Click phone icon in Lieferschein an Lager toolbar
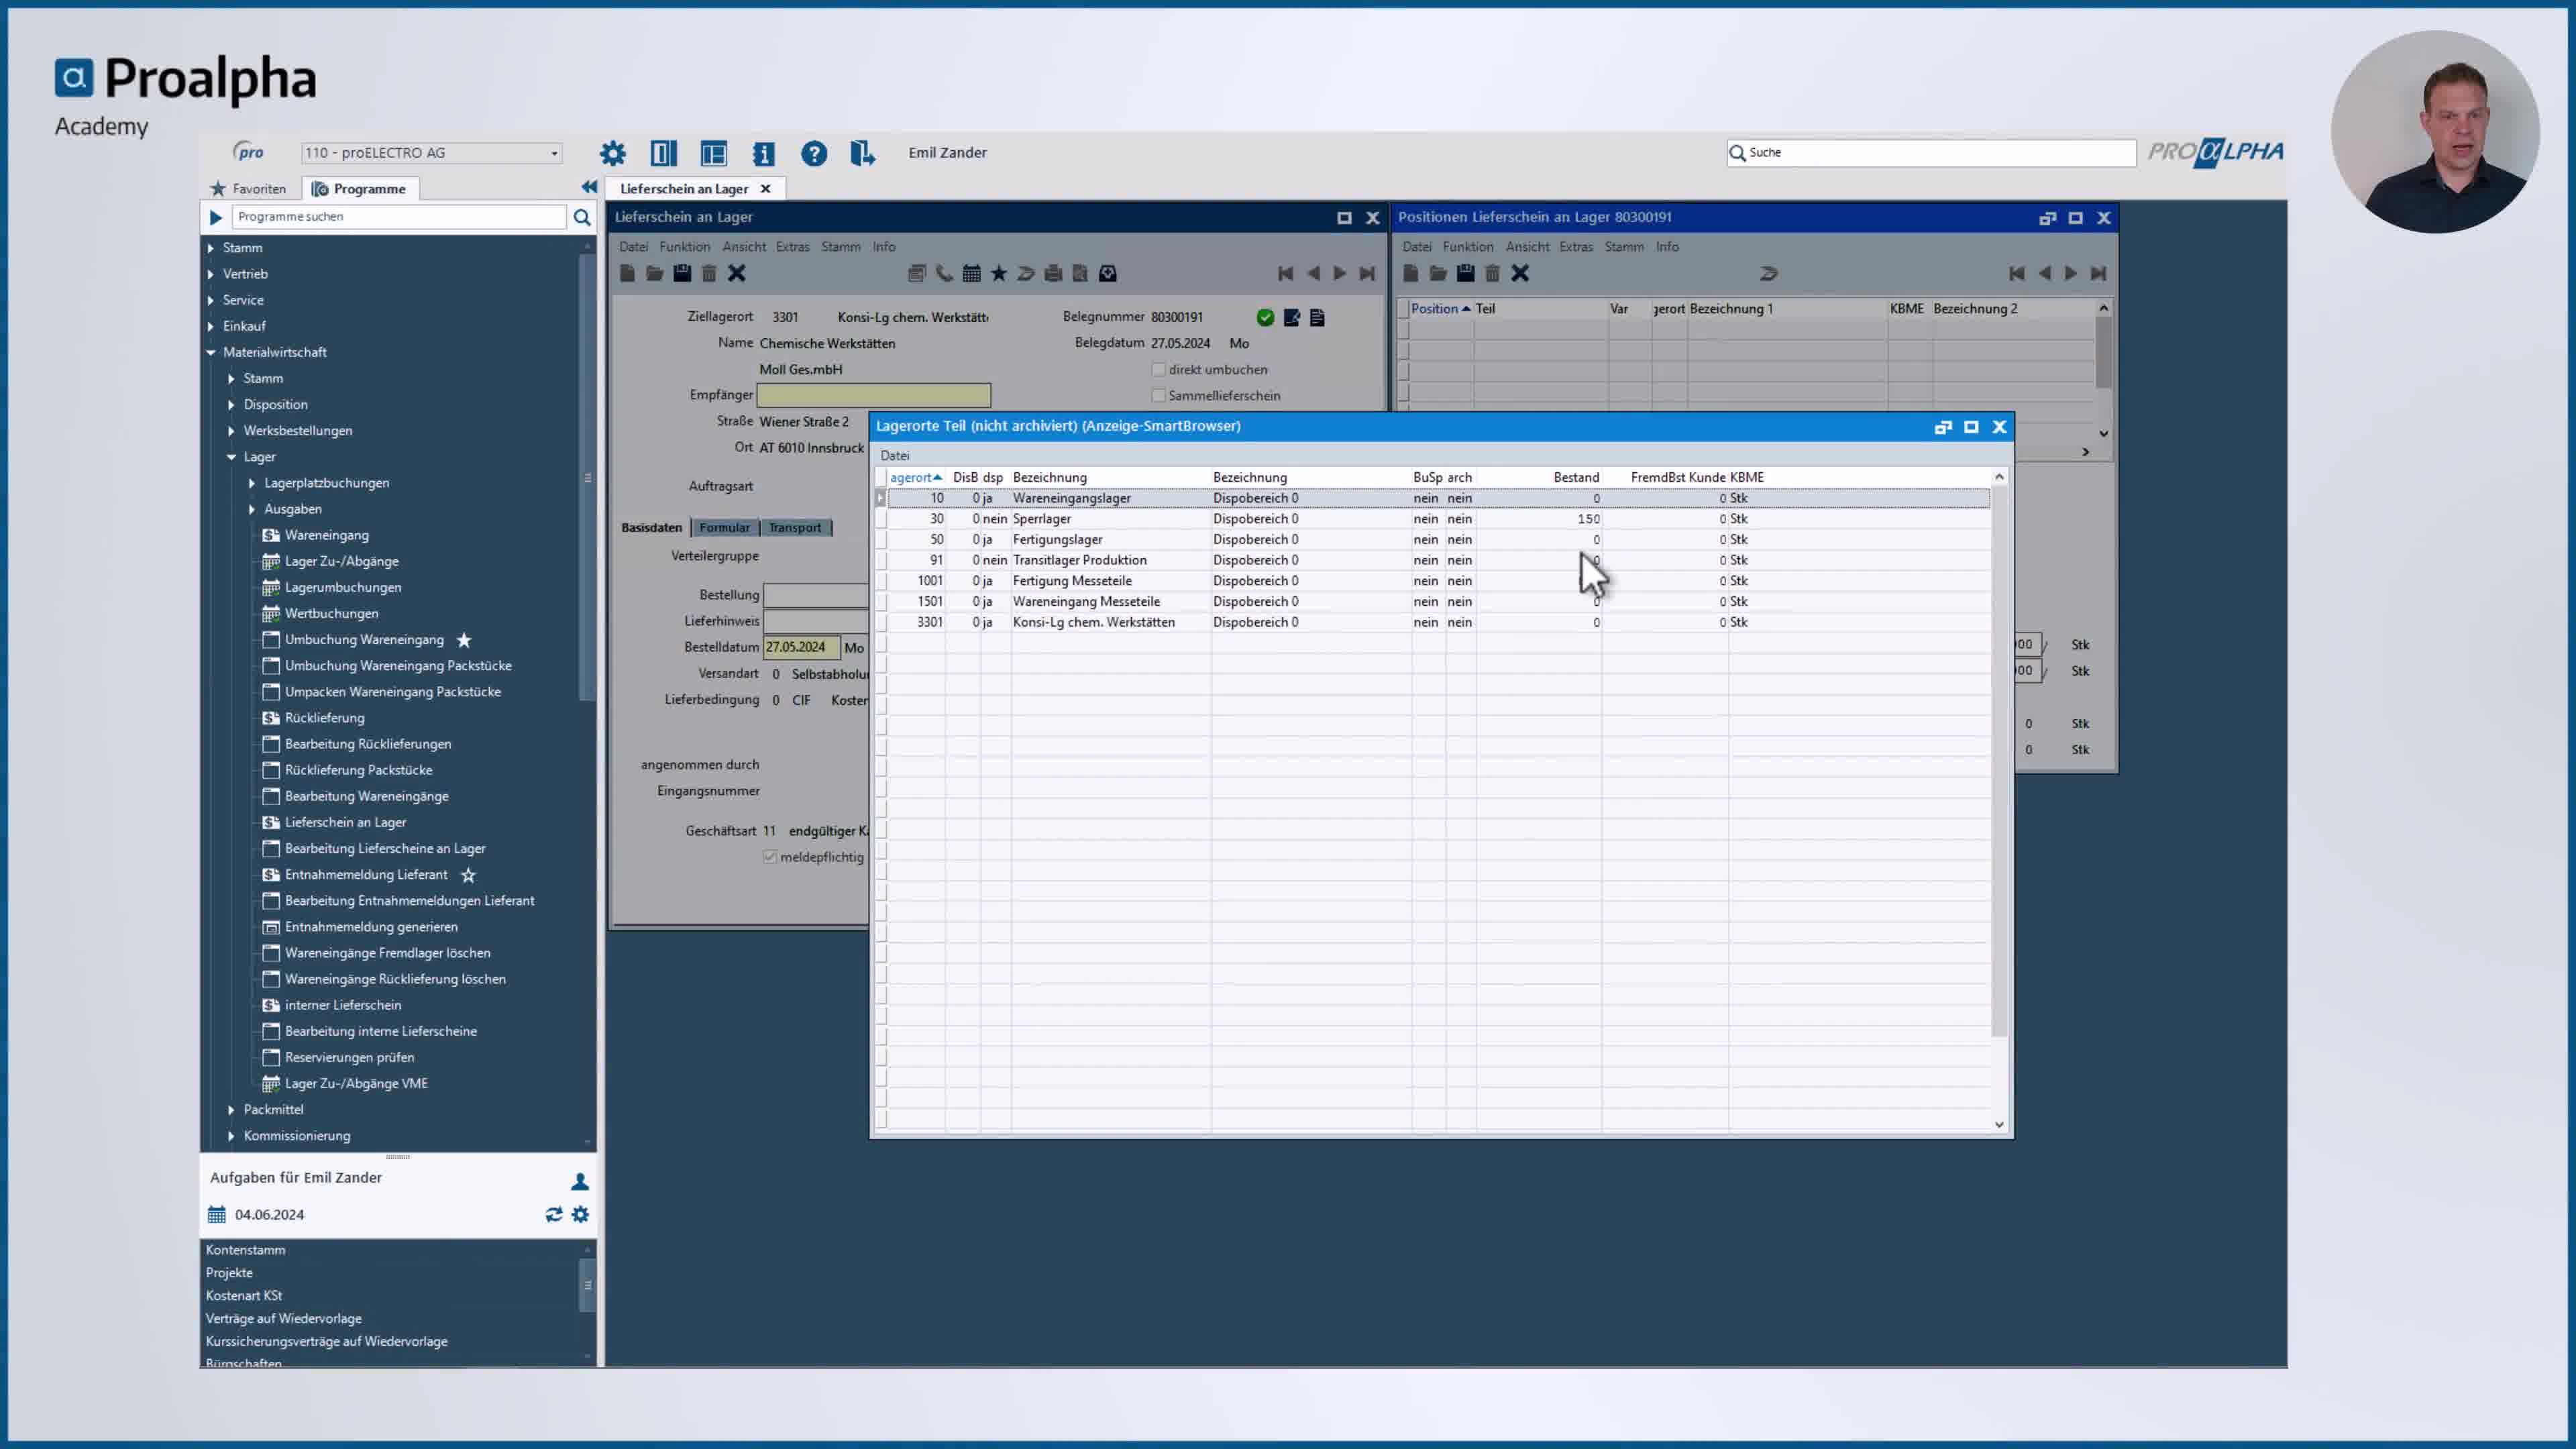The width and height of the screenshot is (2576, 1449). click(944, 273)
